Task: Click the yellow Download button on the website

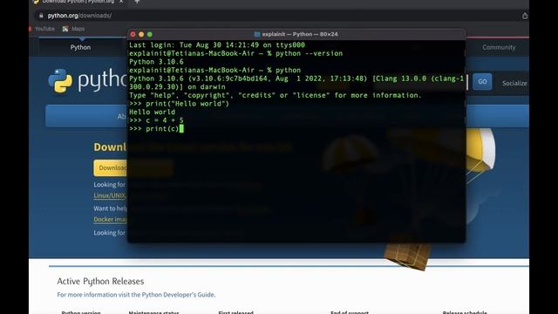Action: point(111,167)
